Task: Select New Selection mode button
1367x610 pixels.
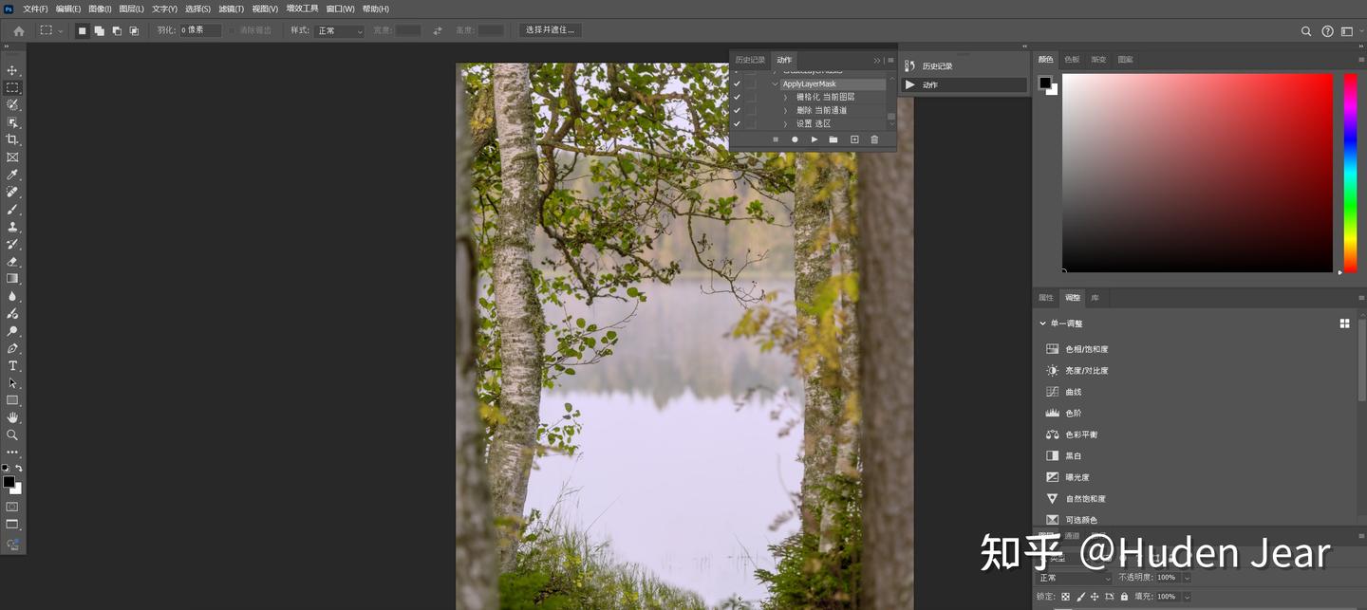Action: (x=82, y=30)
